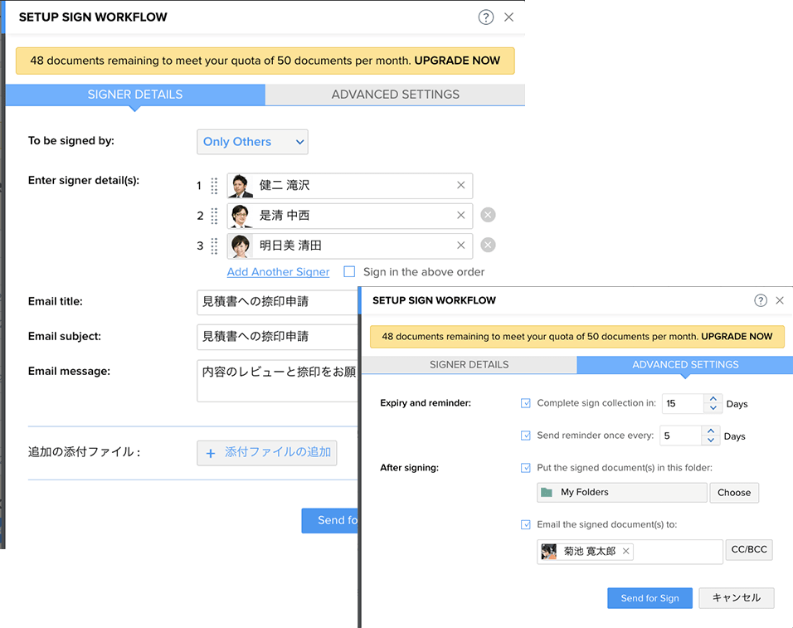The width and height of the screenshot is (793, 628).
Task: Click avatar of recipient 菊池 寛太郎
Action: [x=548, y=551]
